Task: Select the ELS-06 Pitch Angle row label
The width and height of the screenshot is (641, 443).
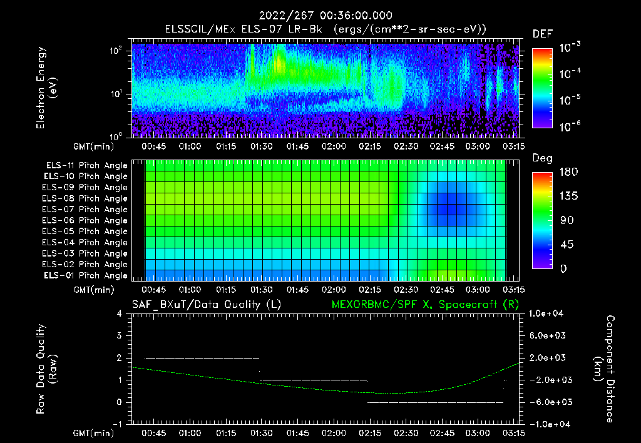Action: pos(85,221)
